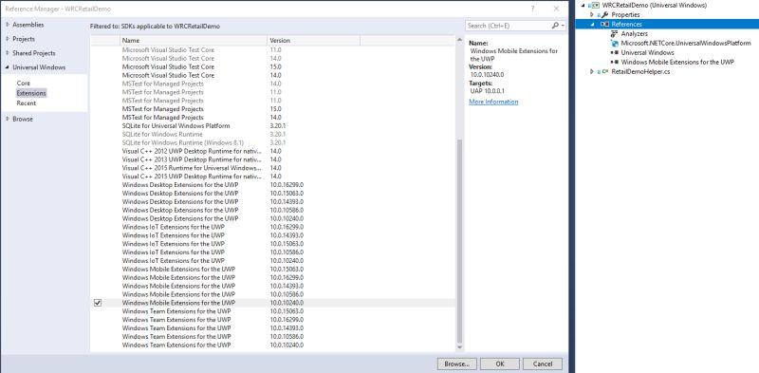This screenshot has width=759, height=373.
Task: Expand the Properties node arrow in Solution Explorer
Action: tap(592, 15)
